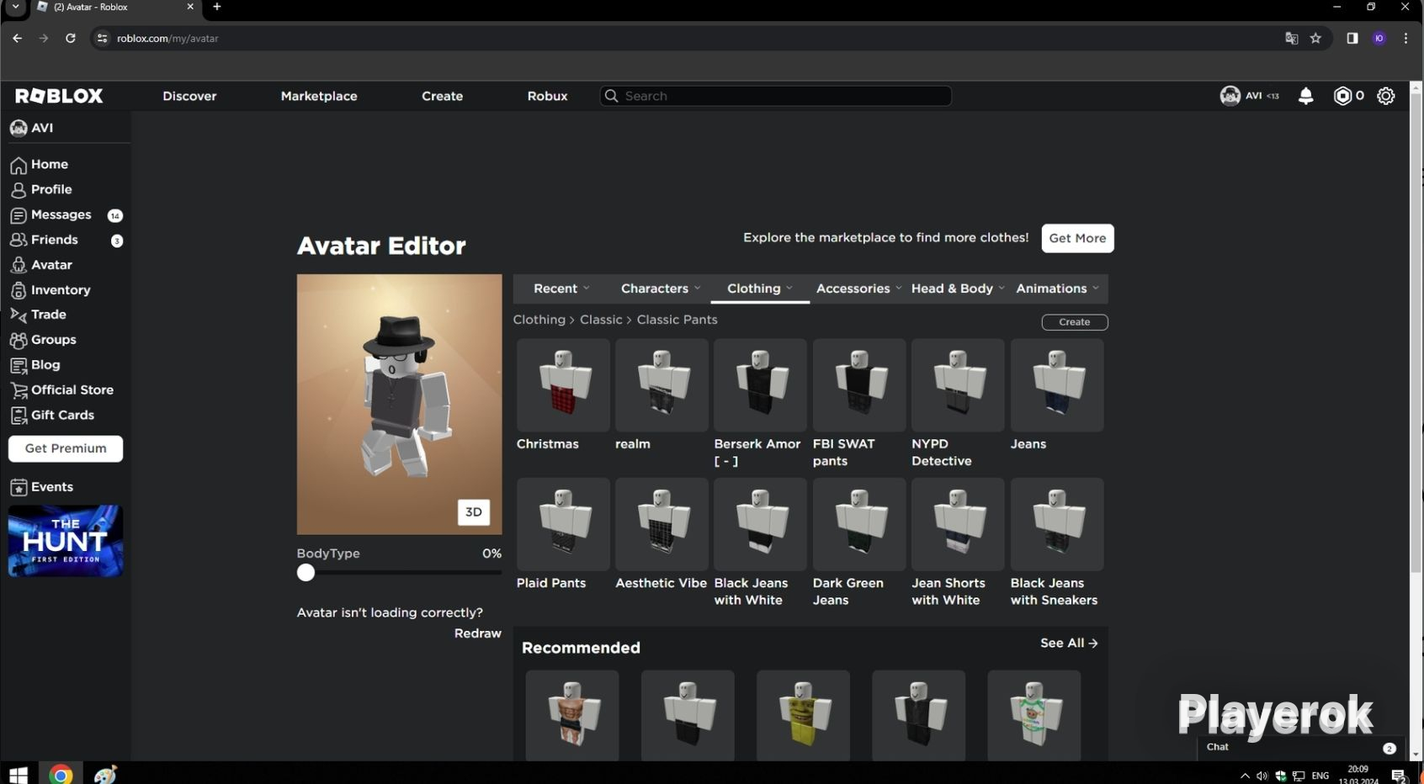Click the Trade sidebar icon

[19, 315]
